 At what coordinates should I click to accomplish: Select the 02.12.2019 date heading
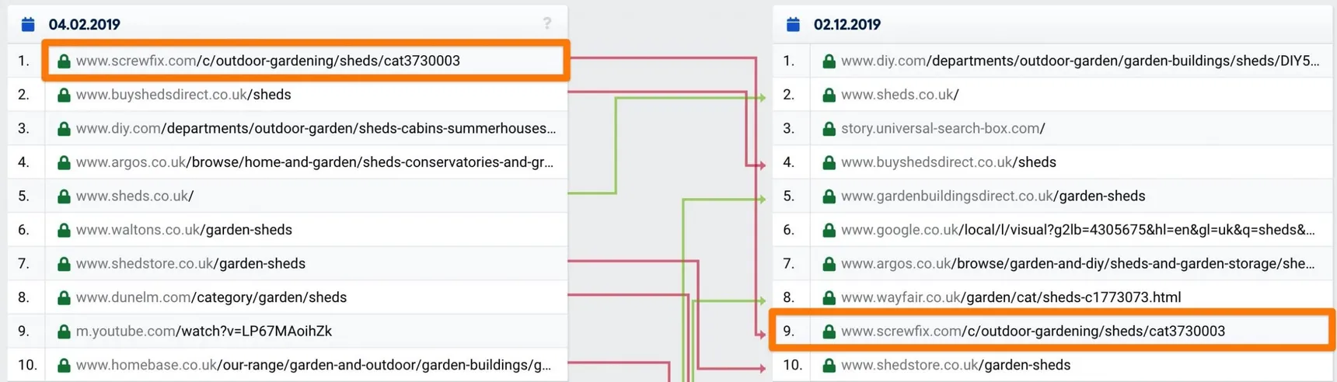pos(847,24)
